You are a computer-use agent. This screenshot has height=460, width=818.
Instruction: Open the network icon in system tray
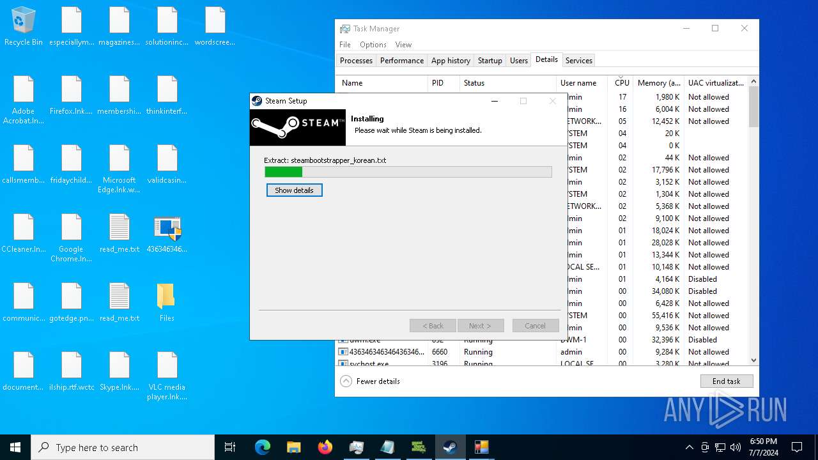(x=720, y=447)
